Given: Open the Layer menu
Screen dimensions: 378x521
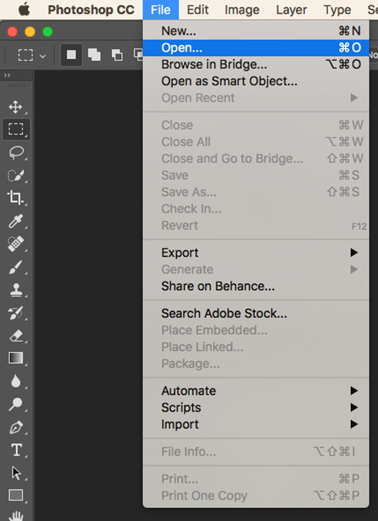Looking at the screenshot, I should 291,10.
